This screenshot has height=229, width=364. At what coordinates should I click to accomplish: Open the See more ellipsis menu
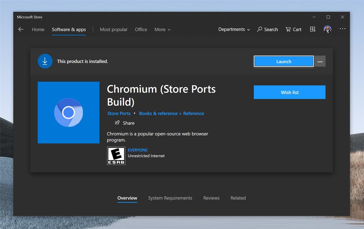pos(343,29)
